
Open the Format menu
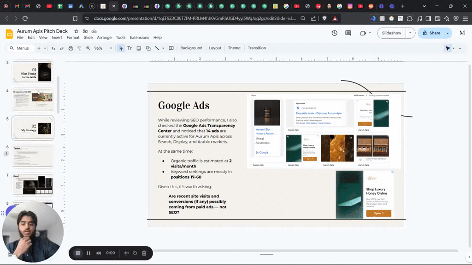(73, 38)
